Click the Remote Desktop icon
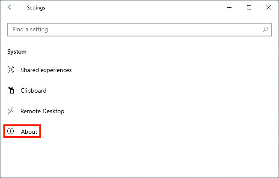Viewport: 279px width, 178px height. point(11,111)
